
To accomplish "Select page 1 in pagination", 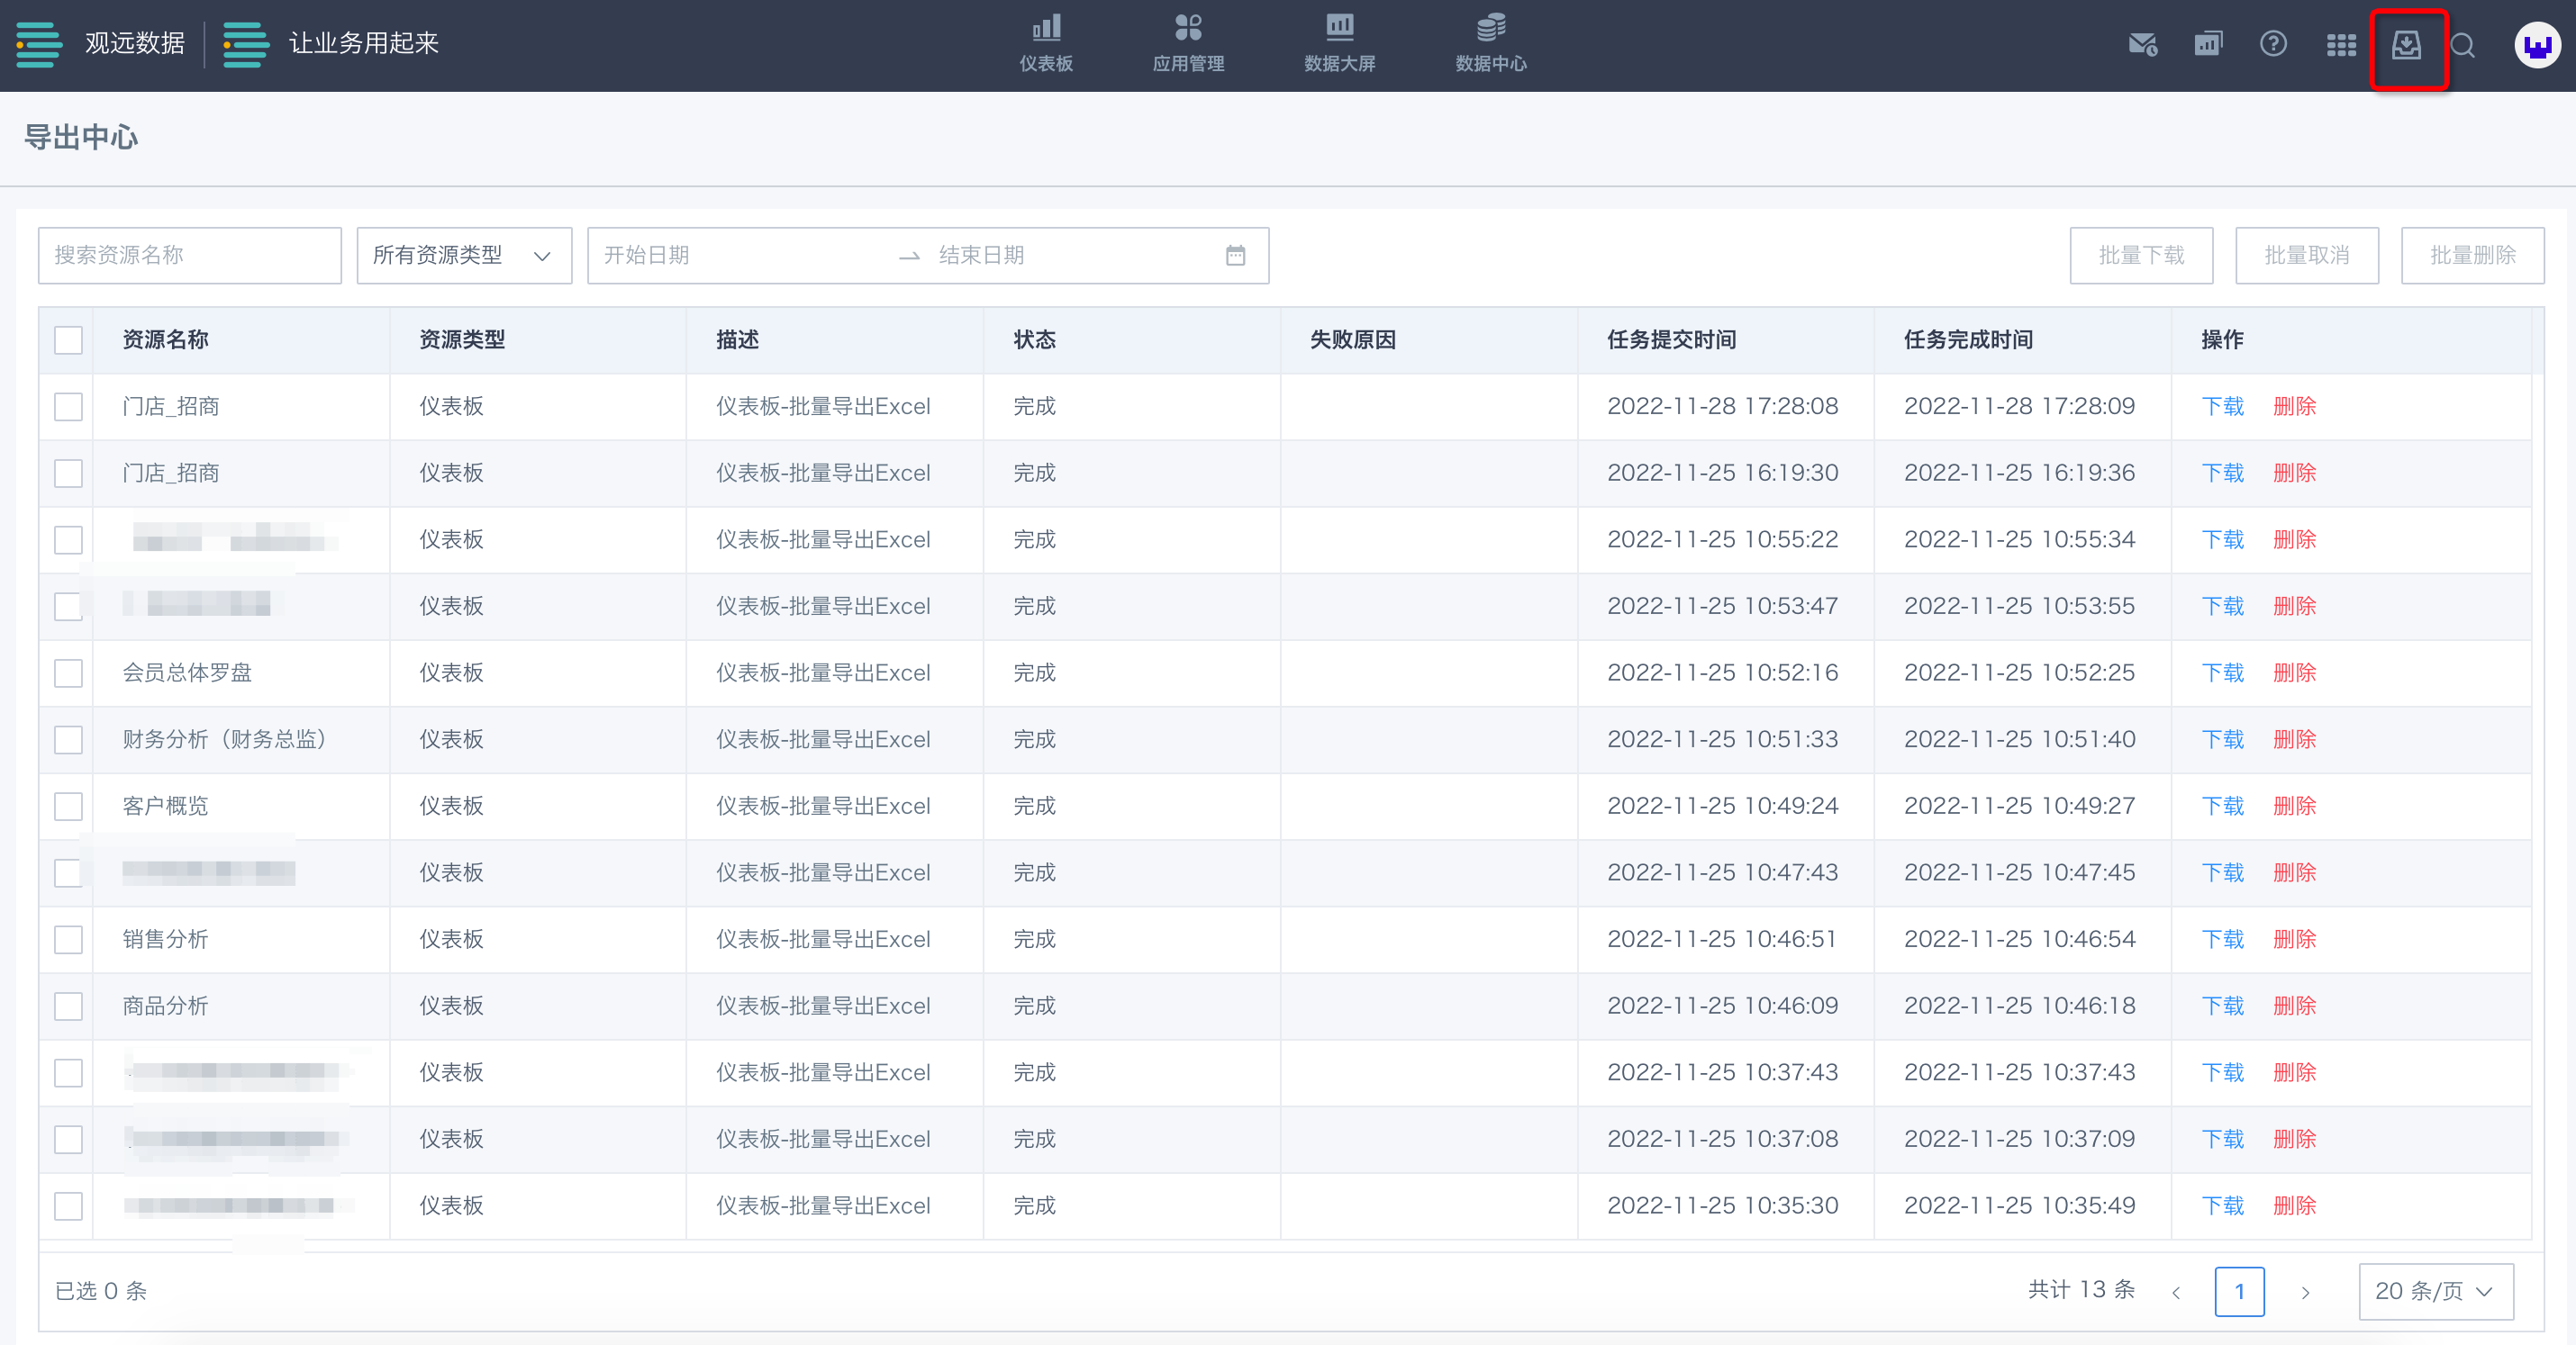I will point(2239,1291).
